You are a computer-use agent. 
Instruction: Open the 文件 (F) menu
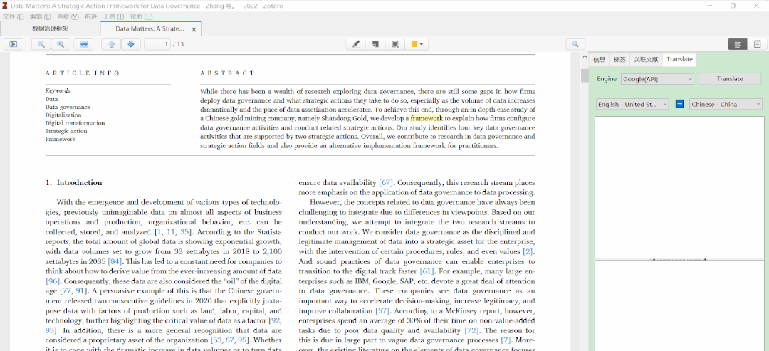14,16
